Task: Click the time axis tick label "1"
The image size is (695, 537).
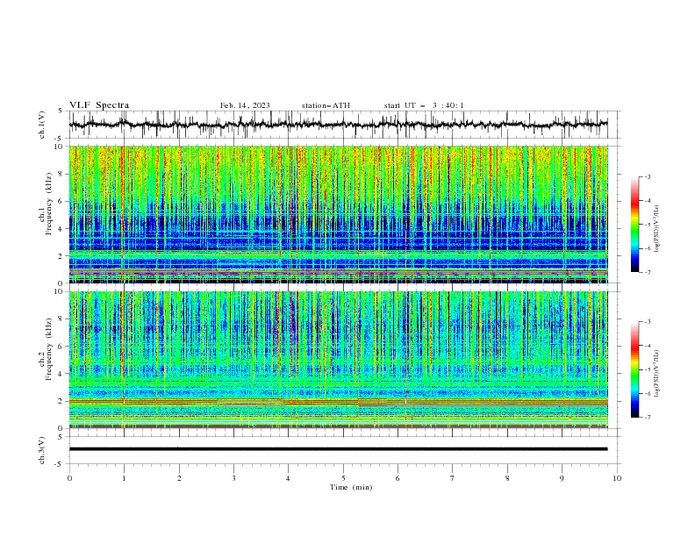Action: pos(124,478)
